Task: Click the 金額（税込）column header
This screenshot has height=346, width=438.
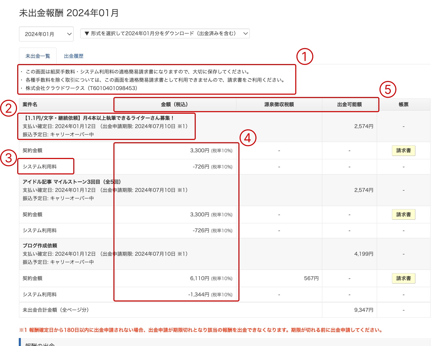Action: [x=174, y=104]
